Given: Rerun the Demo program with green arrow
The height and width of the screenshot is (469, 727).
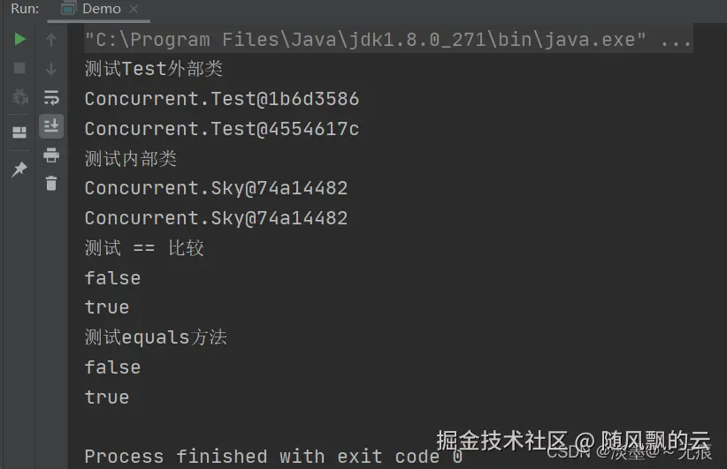Looking at the screenshot, I should [x=19, y=39].
